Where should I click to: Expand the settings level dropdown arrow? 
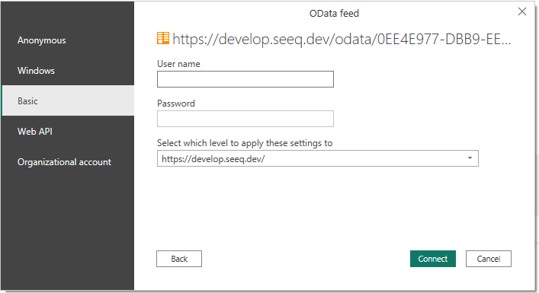tap(470, 158)
